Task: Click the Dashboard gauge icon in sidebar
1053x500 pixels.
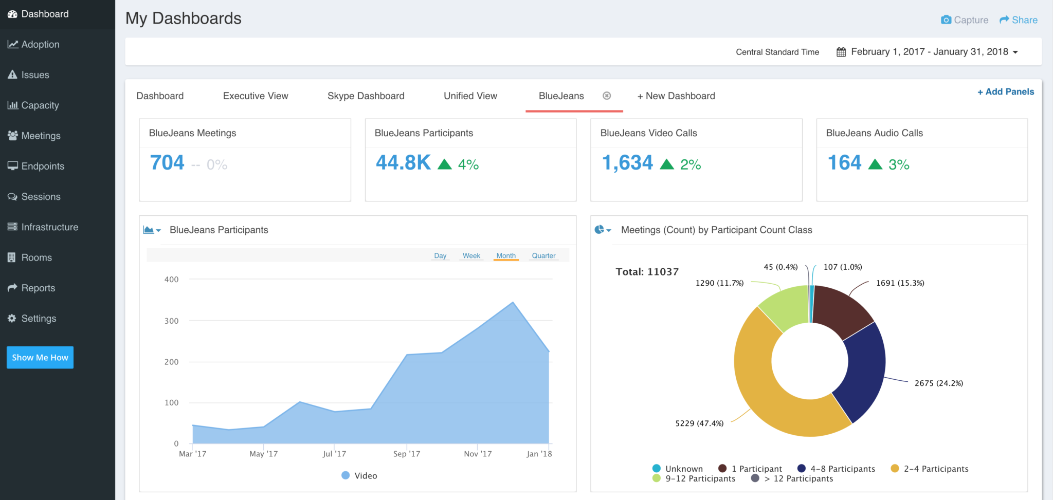Action: (12, 14)
